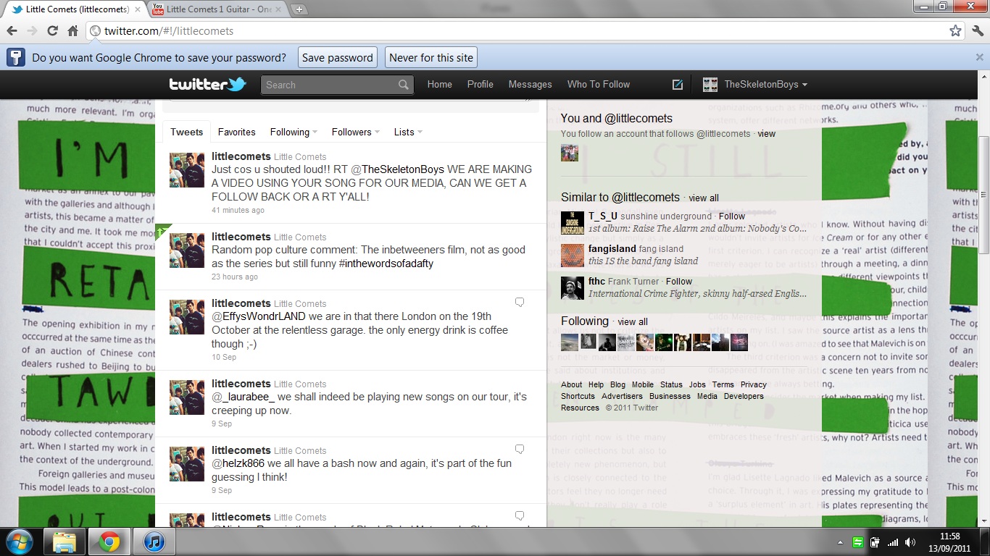Dismiss the save password infobar
Image resolution: width=990 pixels, height=556 pixels.
click(x=980, y=57)
